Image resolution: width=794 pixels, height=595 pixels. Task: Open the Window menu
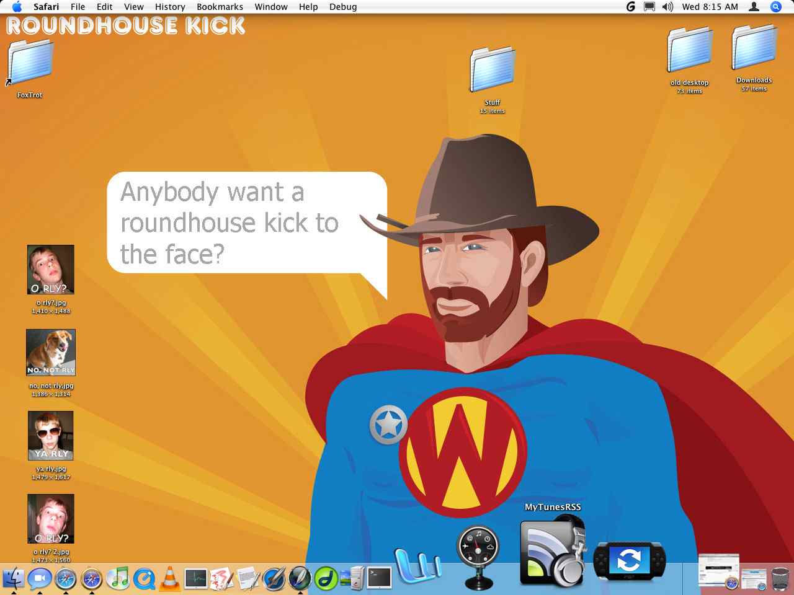tap(271, 7)
